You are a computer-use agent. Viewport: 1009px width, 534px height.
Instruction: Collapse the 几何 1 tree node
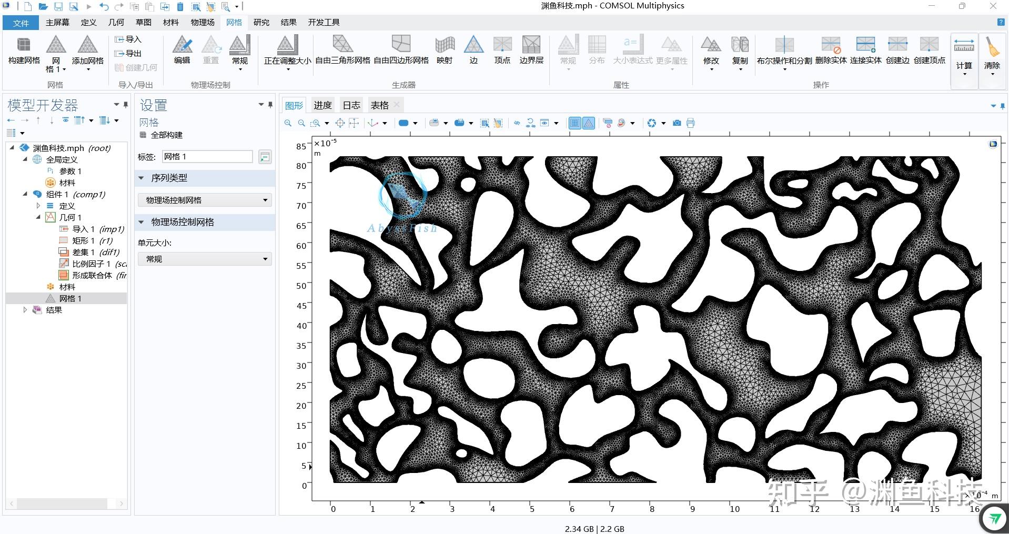pos(38,217)
